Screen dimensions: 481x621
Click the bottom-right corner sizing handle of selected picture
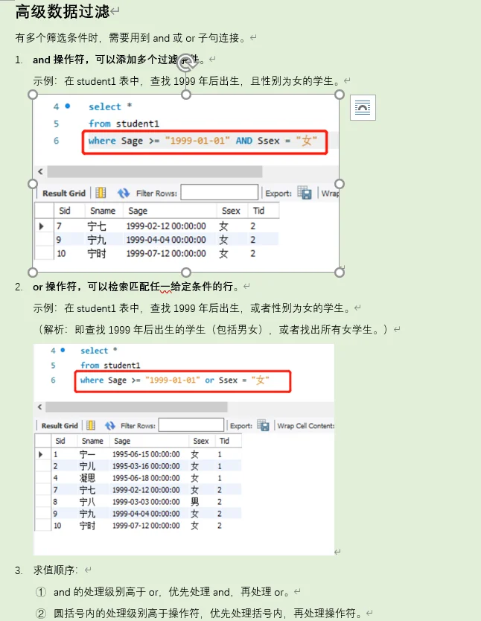[340, 273]
